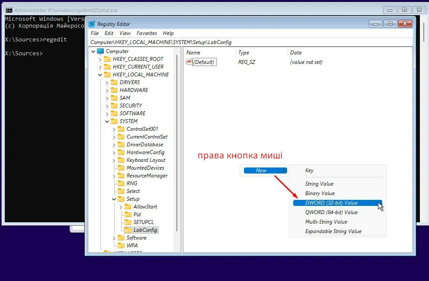
Task: Click the Registry Editor title bar icon
Action: pyautogui.click(x=92, y=24)
